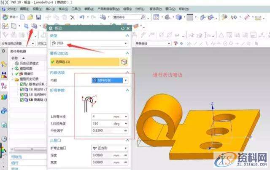Open the View (视图) menu

point(38,9)
